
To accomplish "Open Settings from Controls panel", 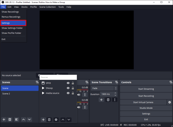I will pos(146,114).
